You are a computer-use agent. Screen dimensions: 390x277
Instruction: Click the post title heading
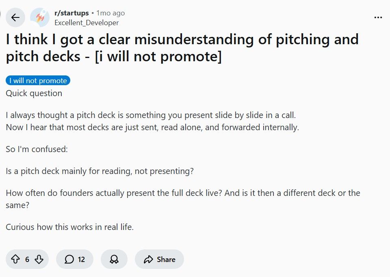[182, 48]
